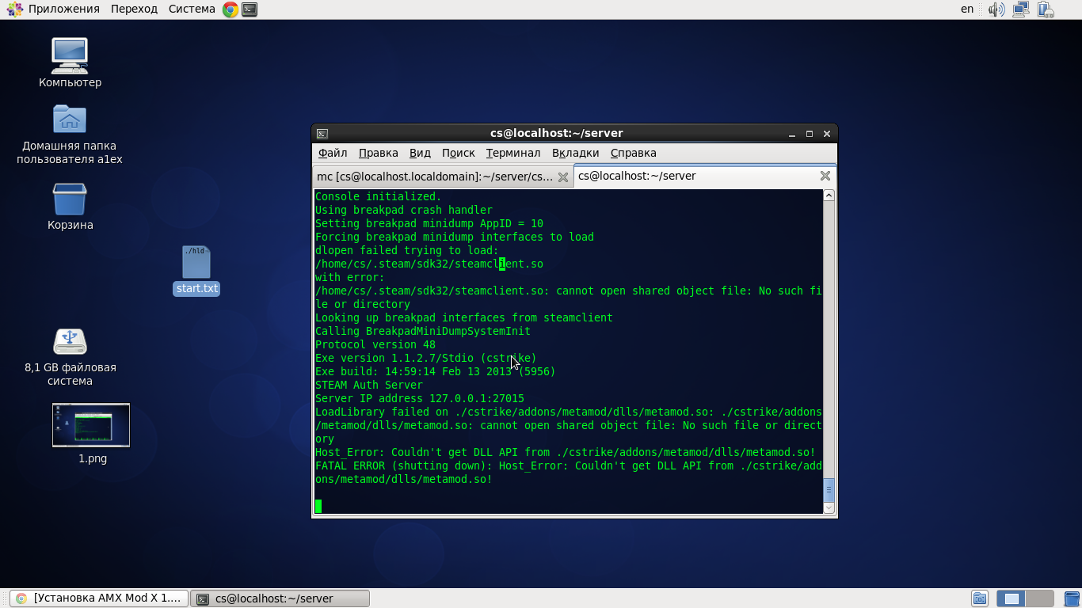The image size is (1082, 608).
Task: Switch to the first workspace
Action: (x=1012, y=598)
